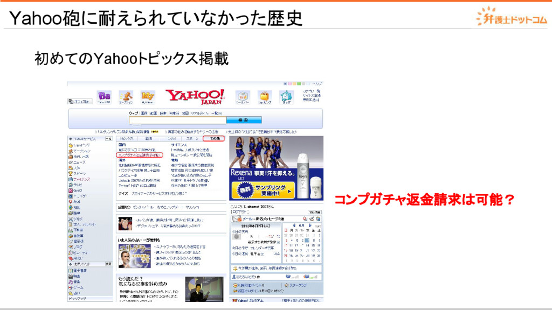The height and width of the screenshot is (310, 552).
Task: Choose the green theme color swatch
Action: (299, 84)
